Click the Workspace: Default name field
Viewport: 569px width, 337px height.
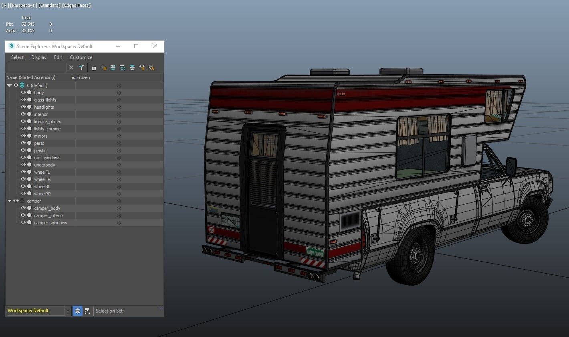point(36,311)
